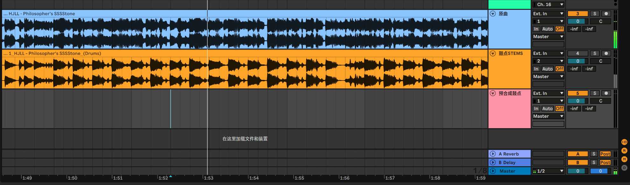
Task: Collapse the 预合成鼓点 track with its fold arrow
Action: click(493, 93)
